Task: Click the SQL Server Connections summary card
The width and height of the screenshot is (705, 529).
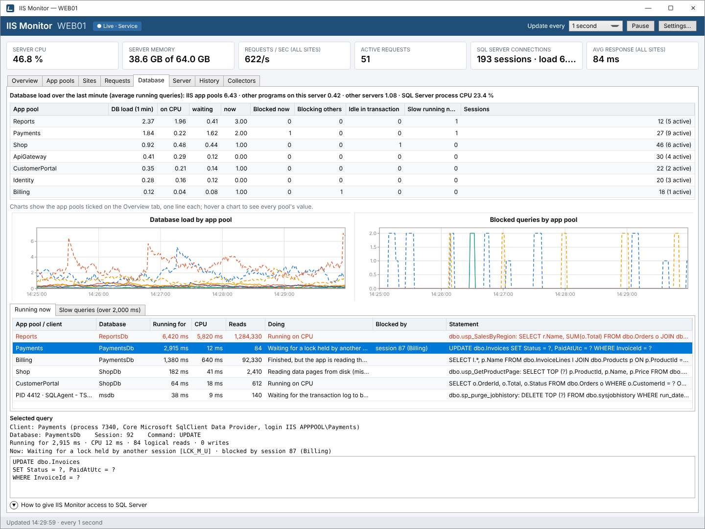Action: (x=526, y=55)
